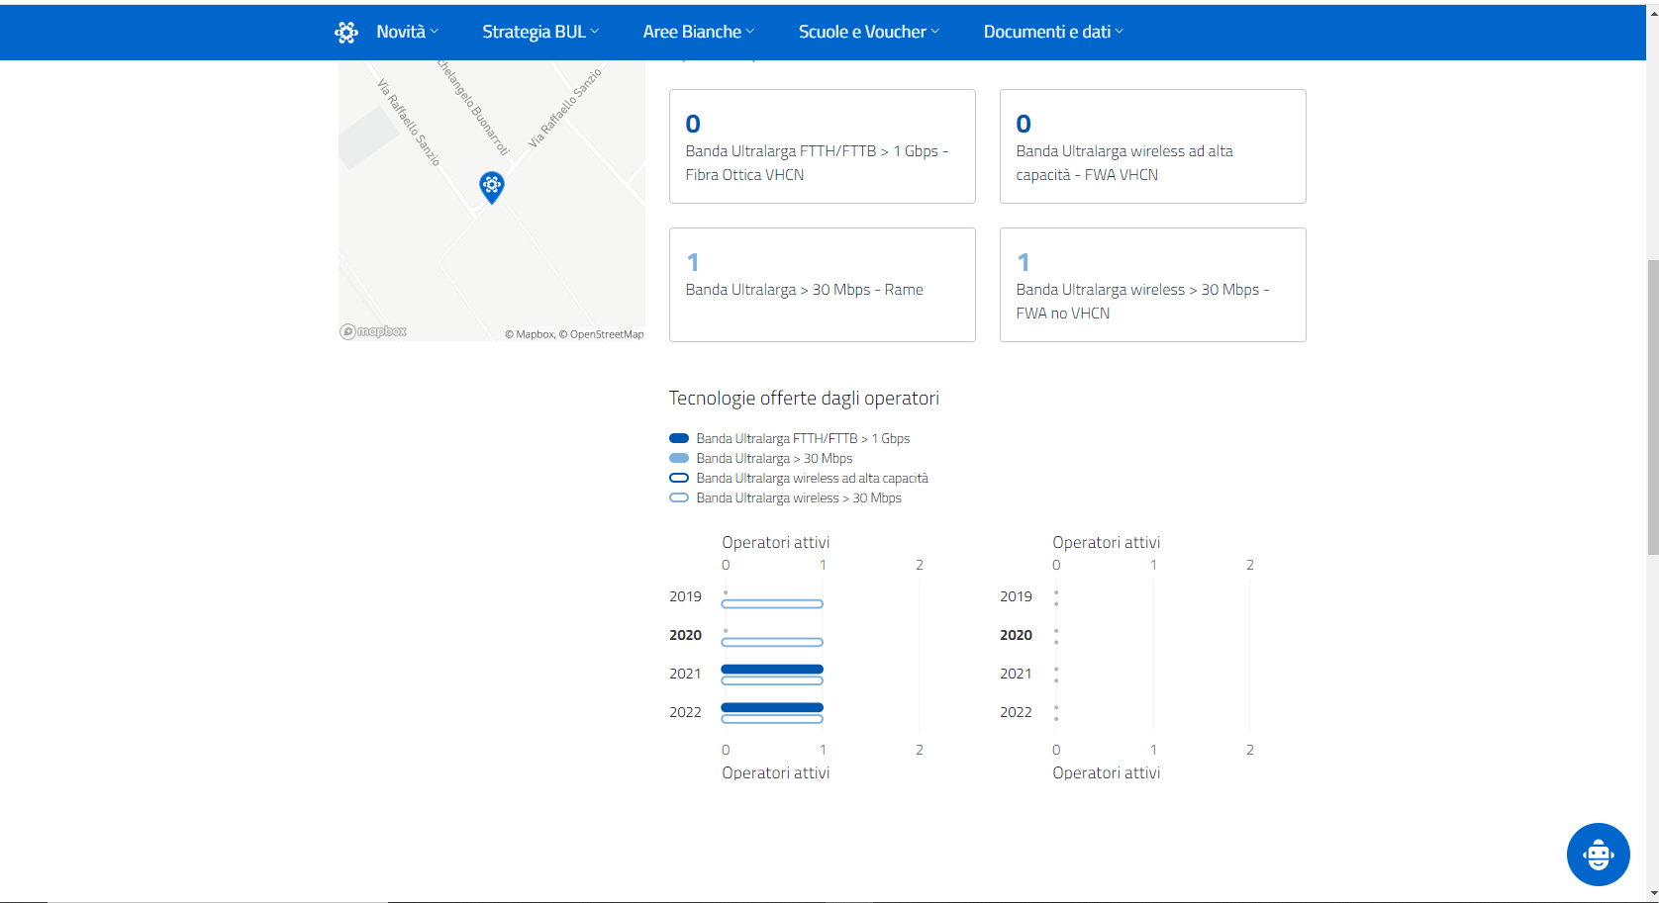The height and width of the screenshot is (903, 1659).
Task: Toggle the FTTH/FTTB > 1 Gbps legend marker
Action: tap(679, 438)
